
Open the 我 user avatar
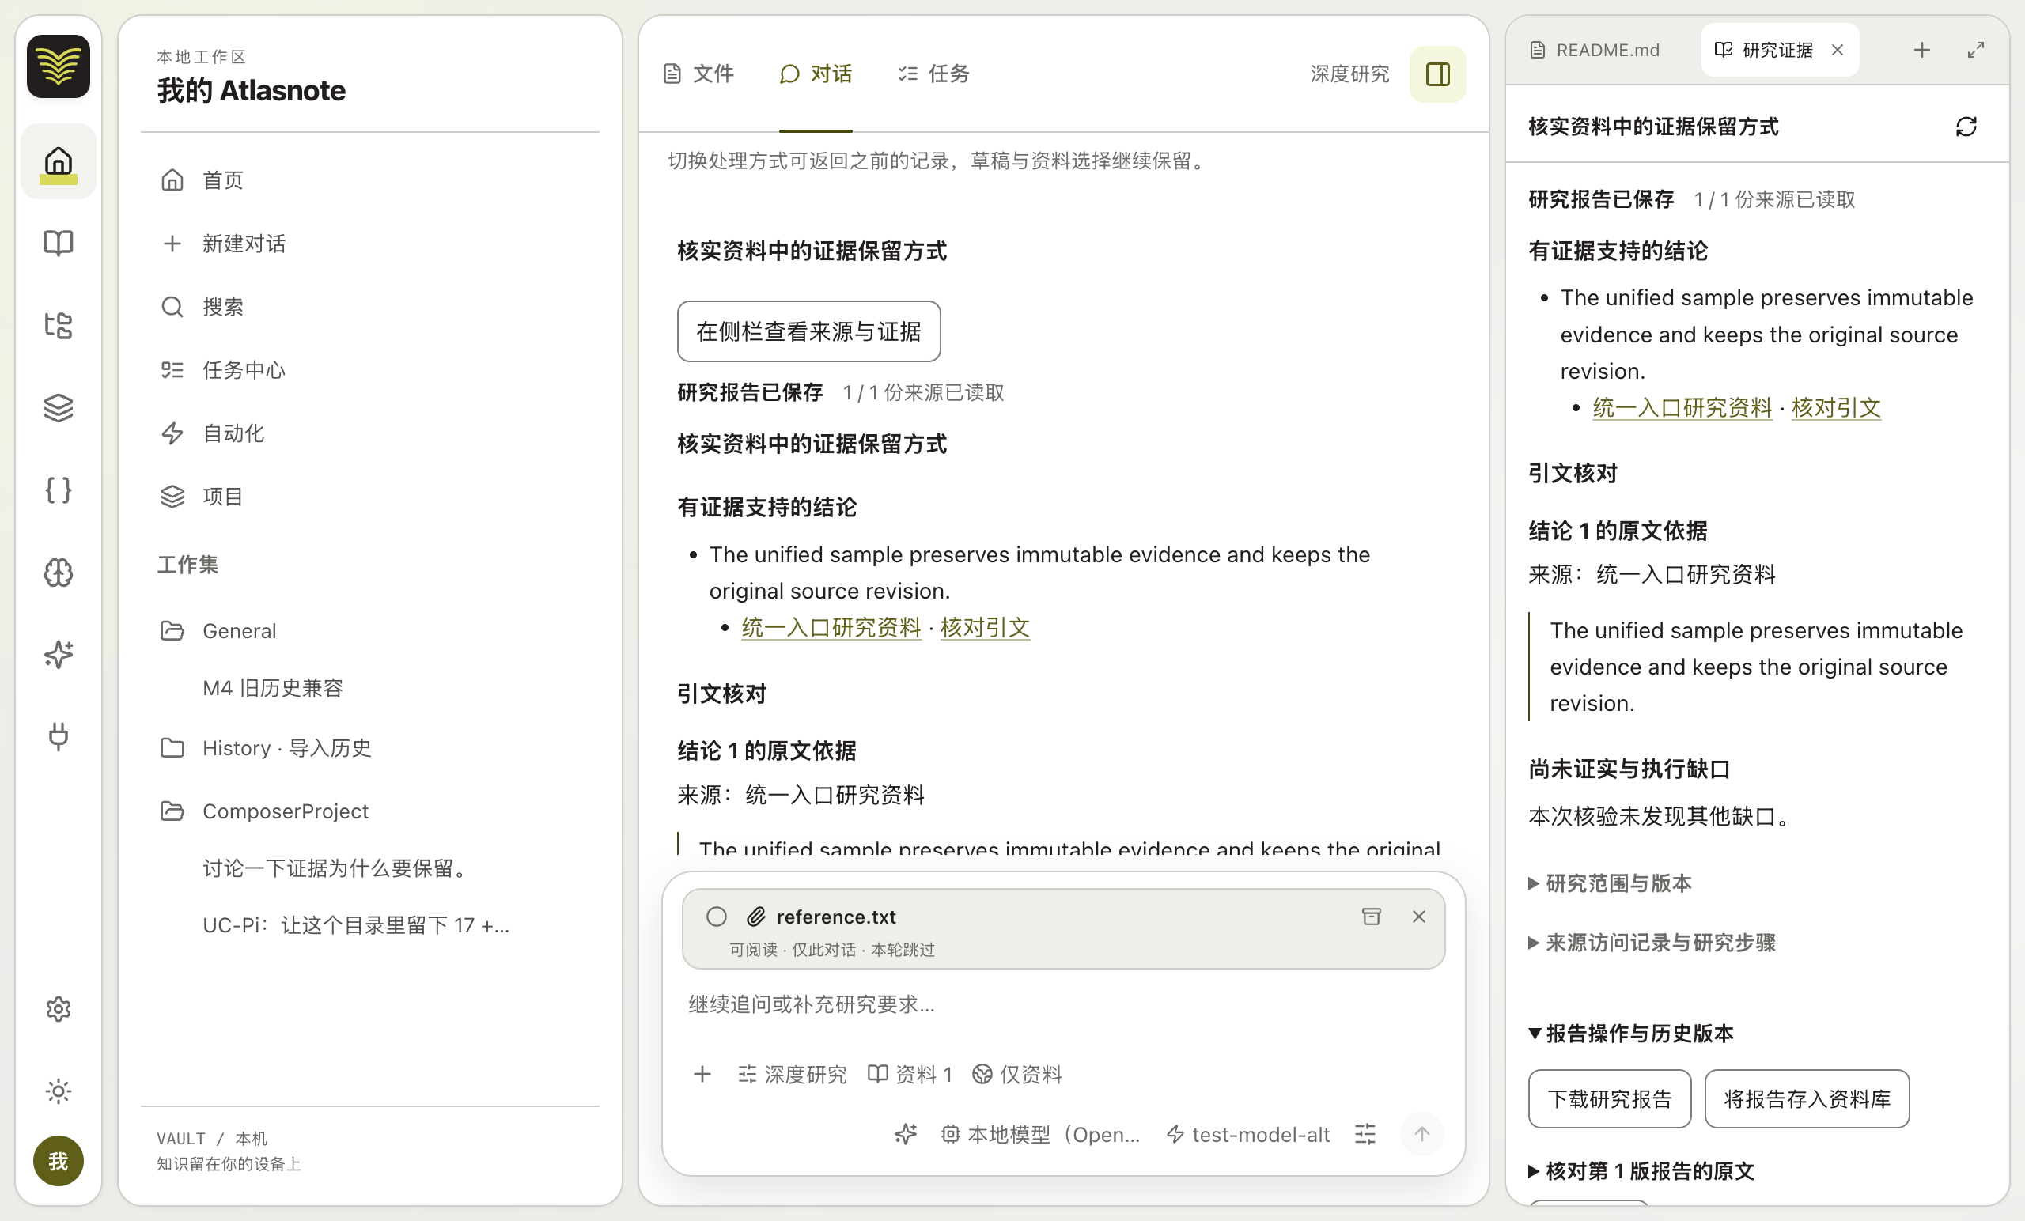[58, 1161]
